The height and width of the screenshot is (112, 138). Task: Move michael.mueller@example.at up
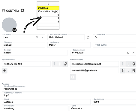pyautogui.click(x=123, y=64)
